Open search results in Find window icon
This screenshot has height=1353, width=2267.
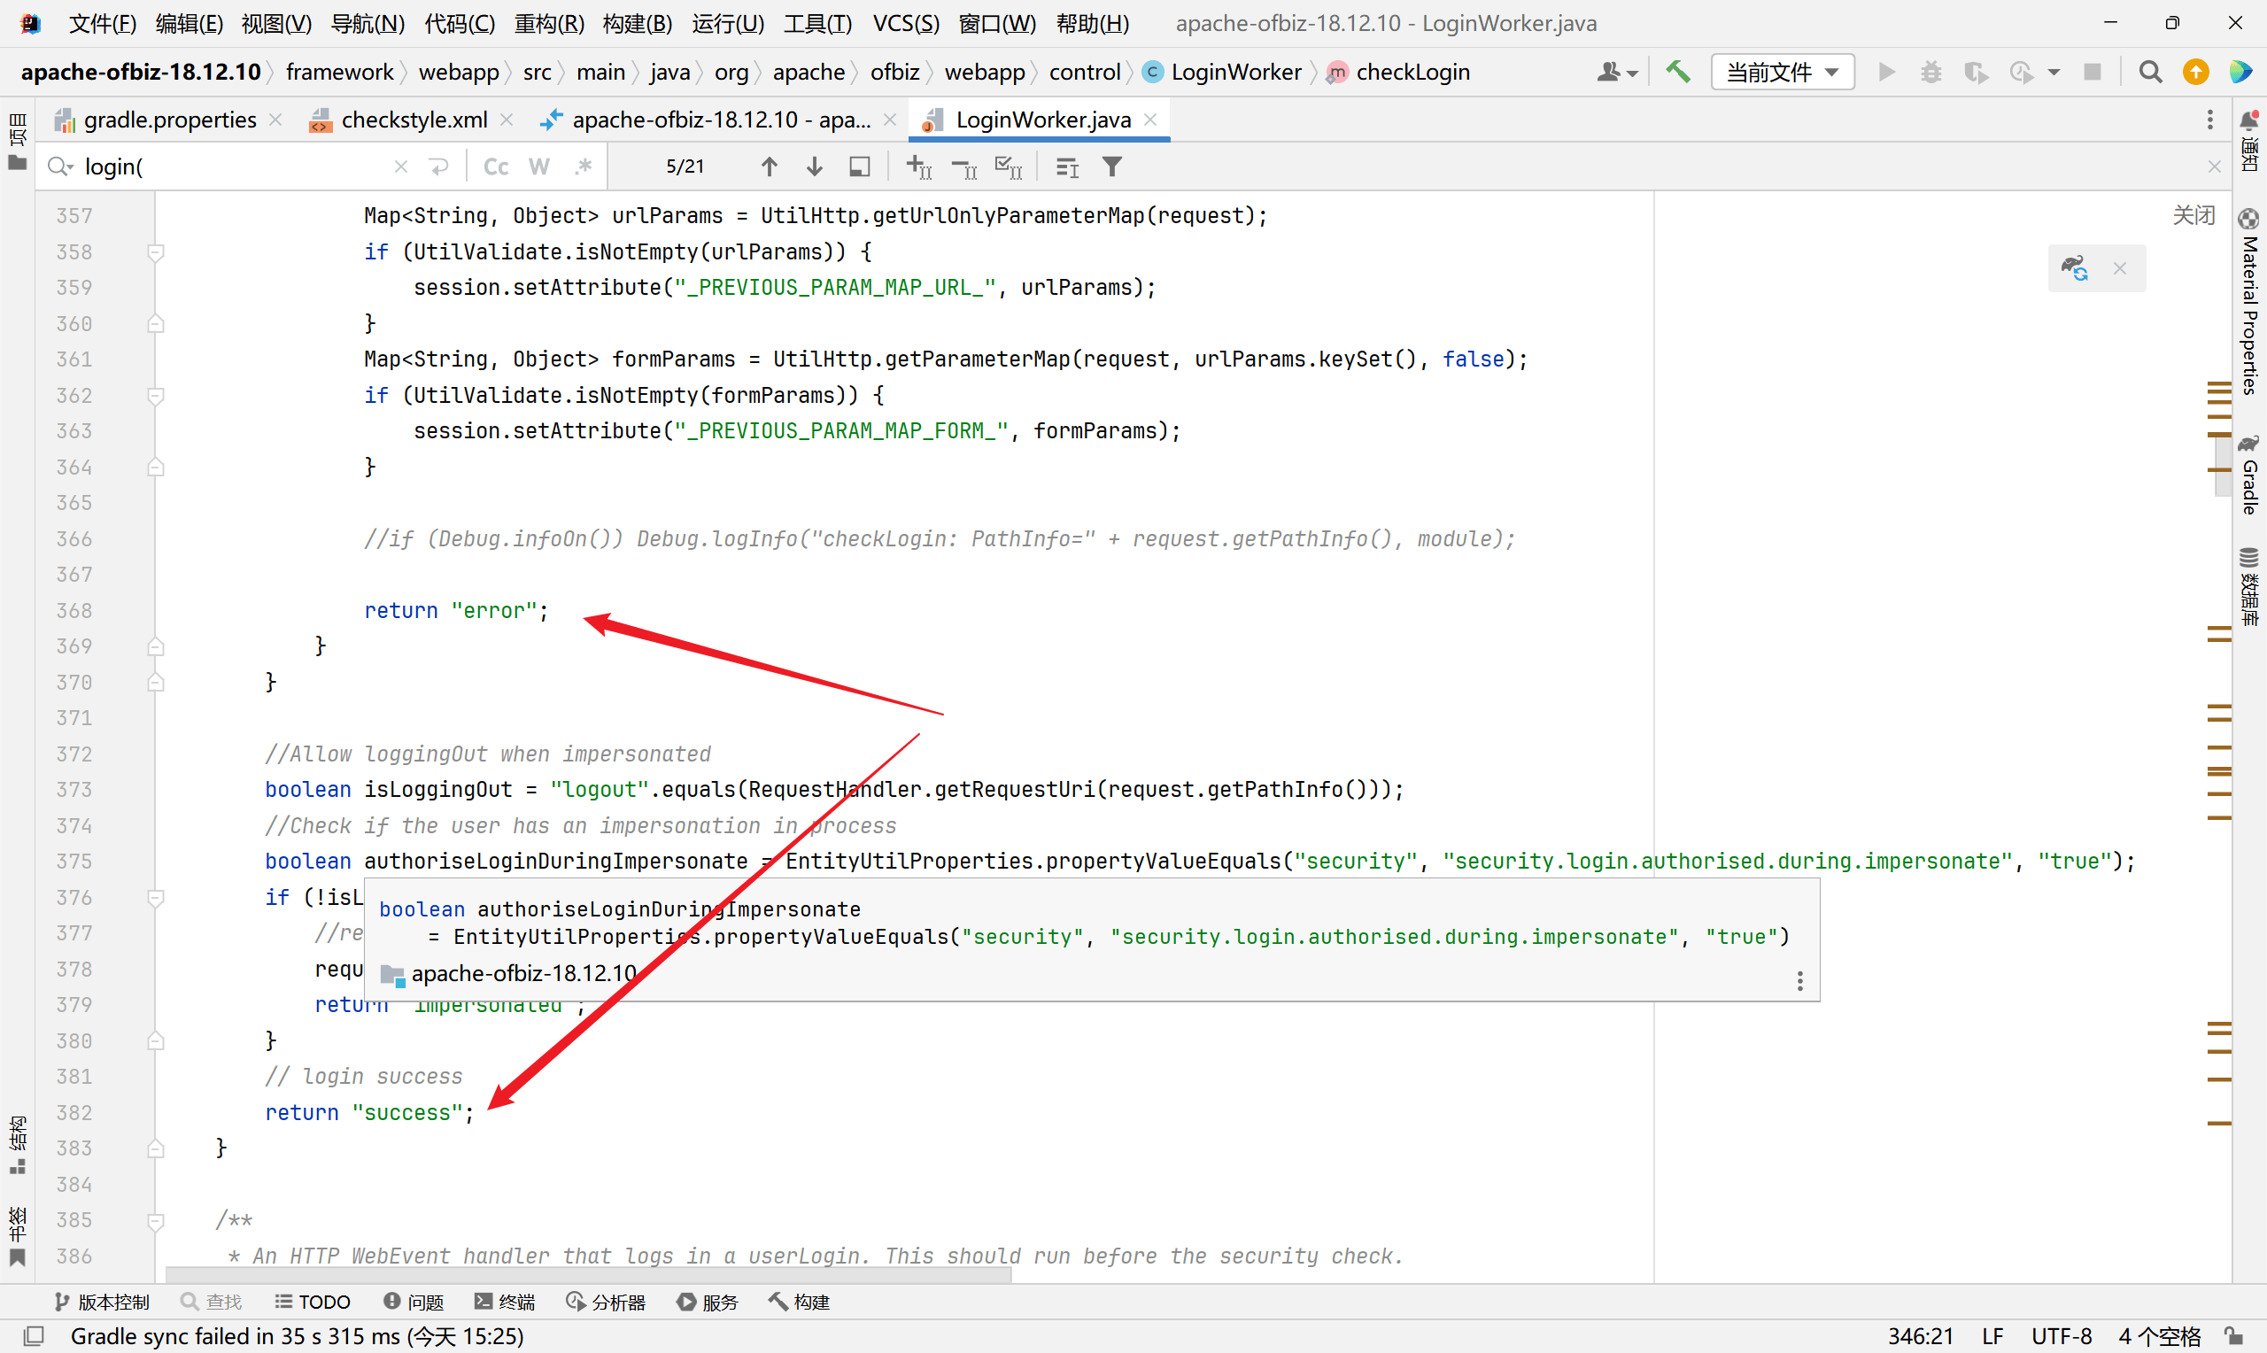pos(860,166)
